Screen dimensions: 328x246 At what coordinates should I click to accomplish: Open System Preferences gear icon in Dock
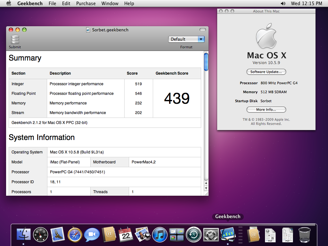click(x=211, y=235)
